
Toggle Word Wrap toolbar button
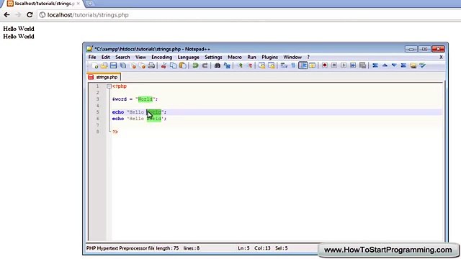pos(284,65)
